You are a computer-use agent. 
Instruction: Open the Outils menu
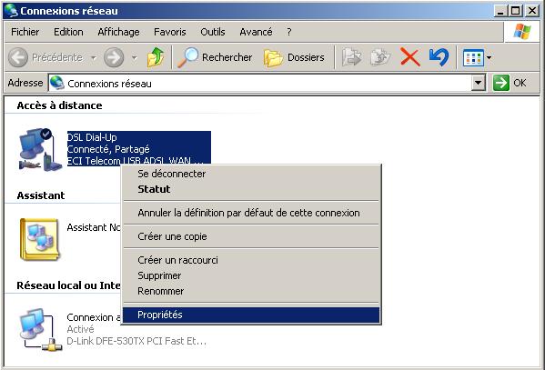[x=213, y=32]
